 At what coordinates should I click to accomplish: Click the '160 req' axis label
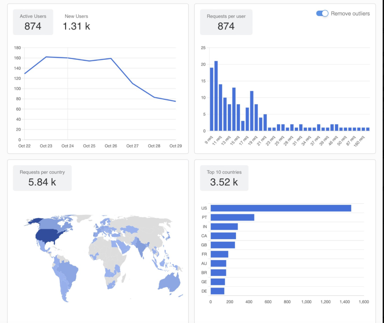(359, 141)
